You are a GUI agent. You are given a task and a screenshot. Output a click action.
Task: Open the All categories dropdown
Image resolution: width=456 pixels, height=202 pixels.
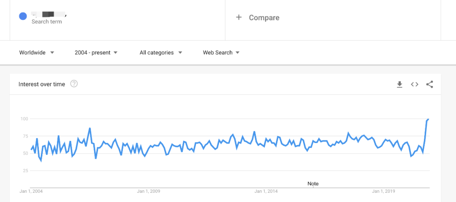coord(161,53)
